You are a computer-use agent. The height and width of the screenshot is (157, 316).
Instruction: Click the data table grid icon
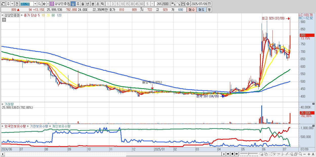[x=4, y=19]
